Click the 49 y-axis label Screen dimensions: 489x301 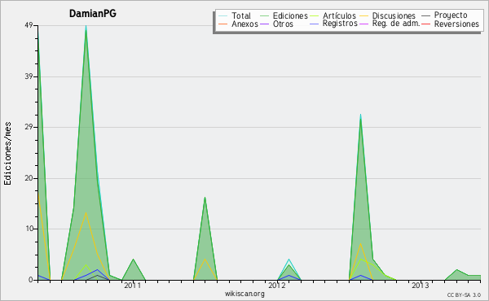[29, 26]
